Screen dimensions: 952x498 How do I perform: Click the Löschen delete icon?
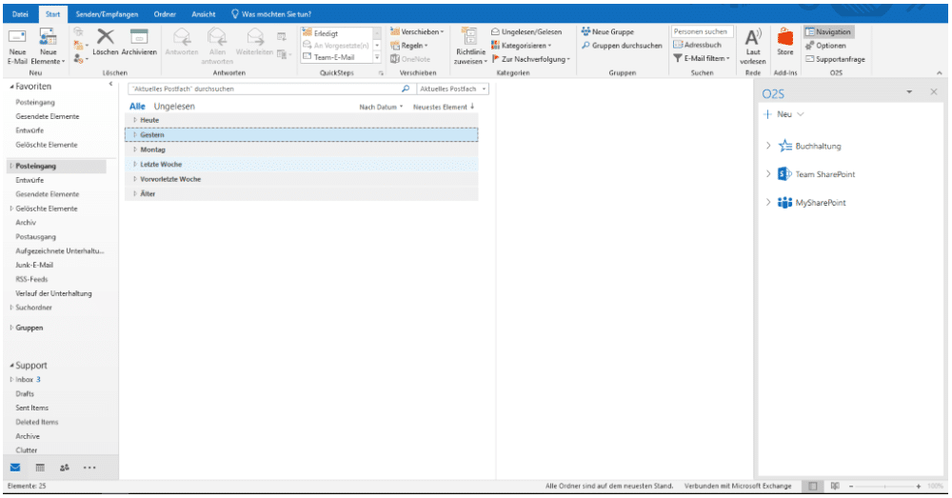point(106,37)
